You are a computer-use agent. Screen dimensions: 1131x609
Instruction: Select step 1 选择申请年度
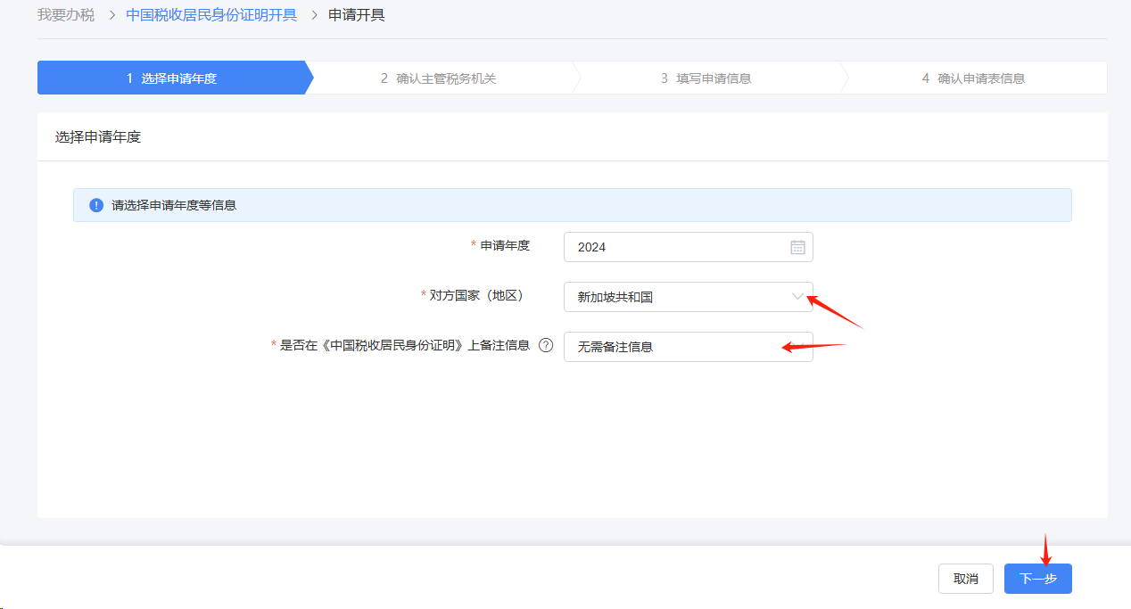tap(172, 78)
